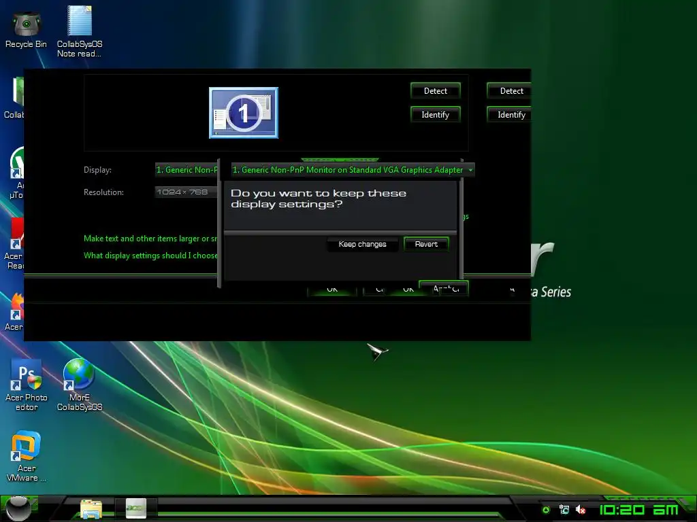Click the 10:20 am taskbar clock
697x522 pixels.
(x=638, y=510)
